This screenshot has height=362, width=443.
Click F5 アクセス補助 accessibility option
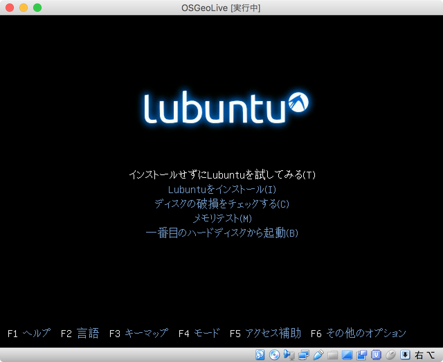coord(265,333)
